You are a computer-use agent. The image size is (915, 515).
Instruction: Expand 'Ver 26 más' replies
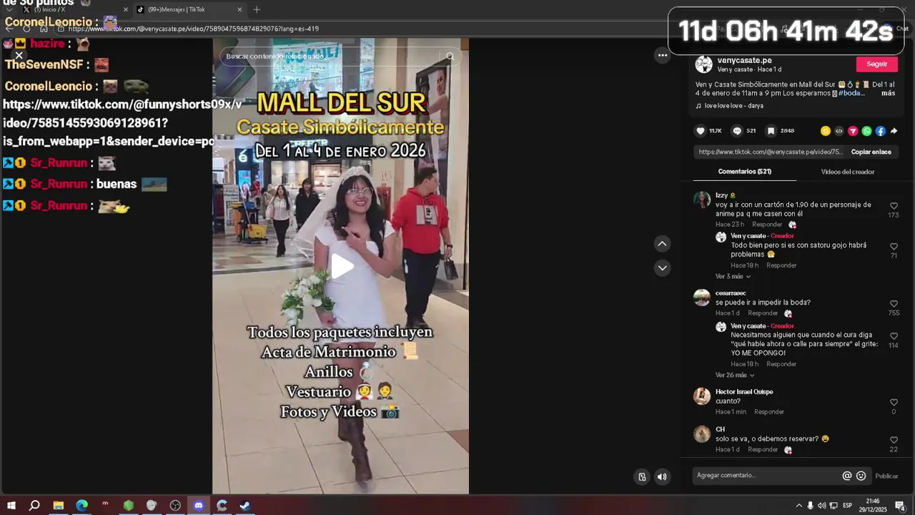pos(735,375)
